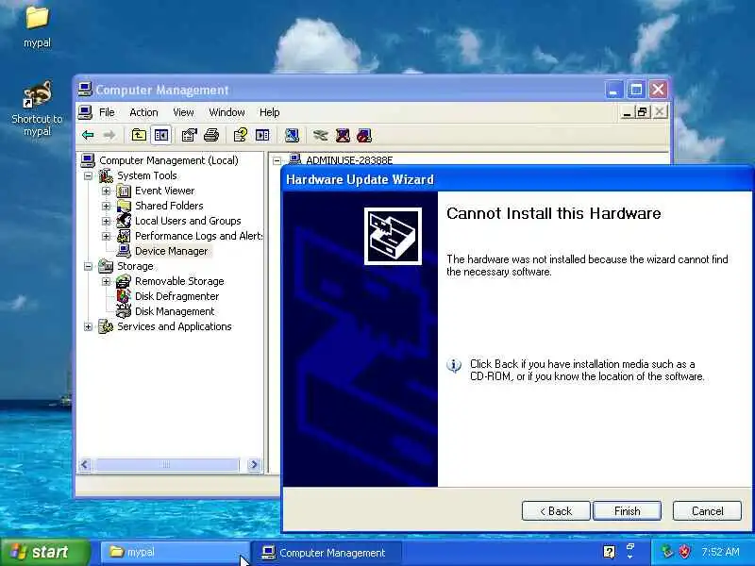Click the tree pane horizontal scrollbar thumb
Screen dimensions: 755x566
(166, 464)
